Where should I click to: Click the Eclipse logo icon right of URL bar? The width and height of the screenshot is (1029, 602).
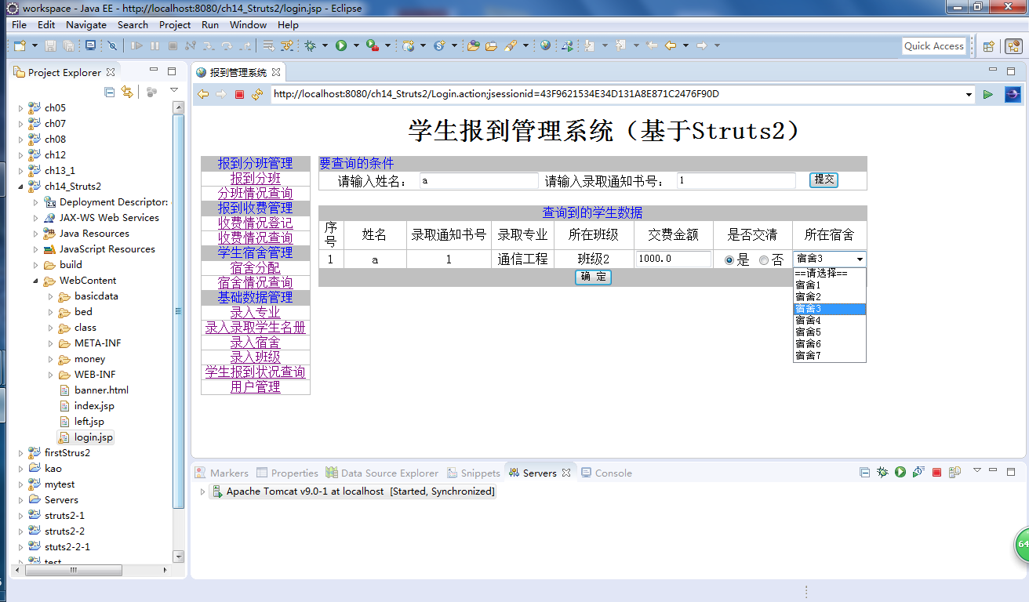[x=1013, y=94]
